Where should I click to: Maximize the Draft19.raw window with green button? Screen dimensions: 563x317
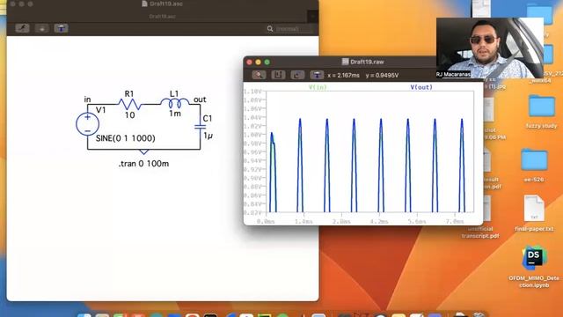[x=267, y=62]
